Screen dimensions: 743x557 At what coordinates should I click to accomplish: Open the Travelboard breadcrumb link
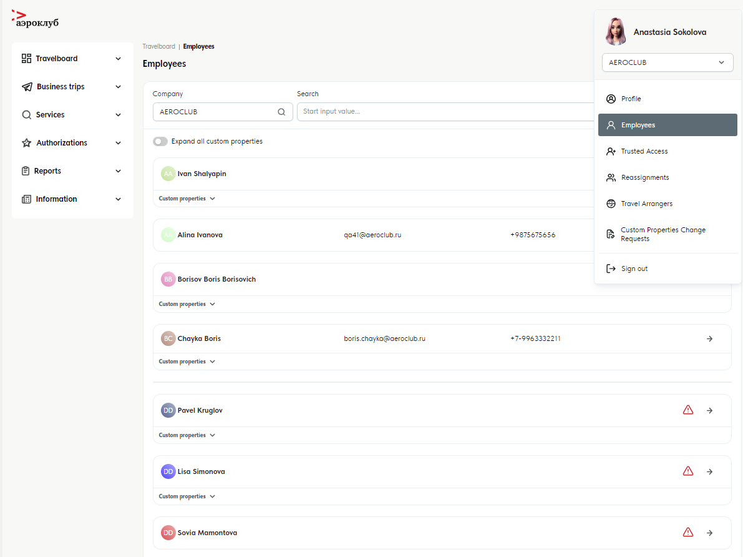[x=158, y=46]
